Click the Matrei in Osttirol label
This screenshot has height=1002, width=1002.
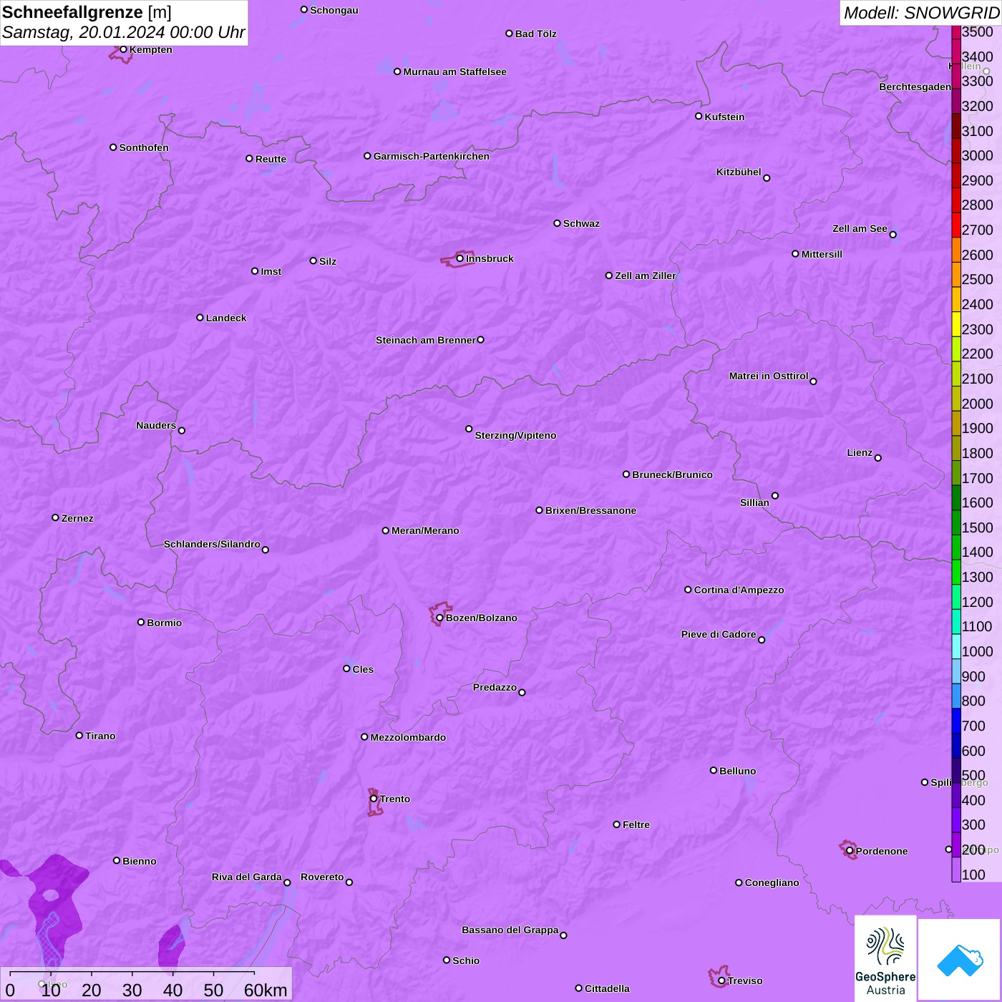pyautogui.click(x=769, y=376)
